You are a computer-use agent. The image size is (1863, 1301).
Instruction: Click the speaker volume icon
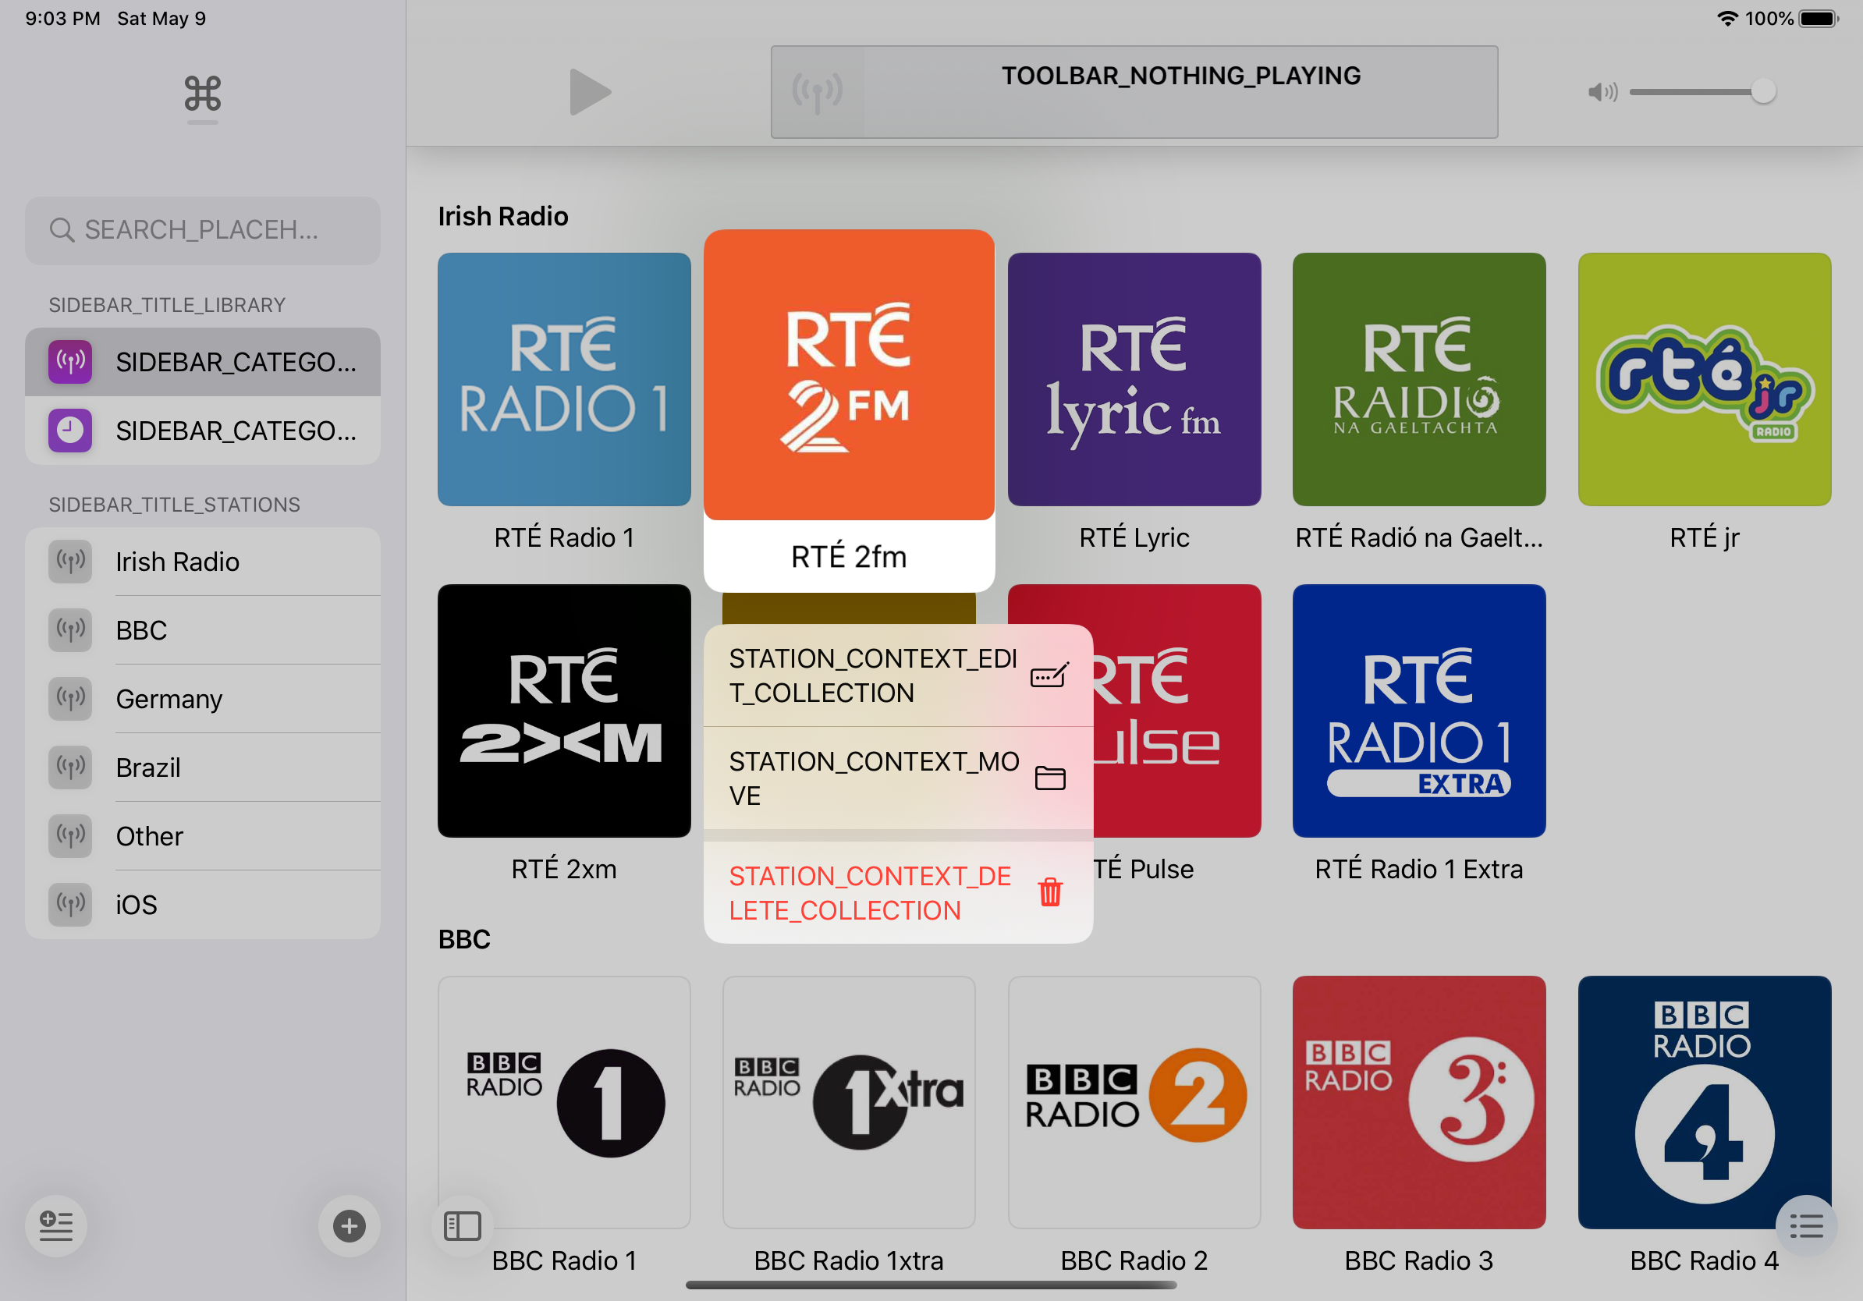click(1602, 92)
